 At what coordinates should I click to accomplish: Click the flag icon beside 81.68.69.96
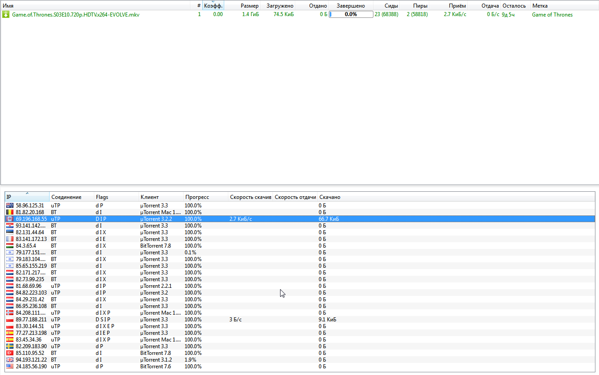click(x=10, y=286)
